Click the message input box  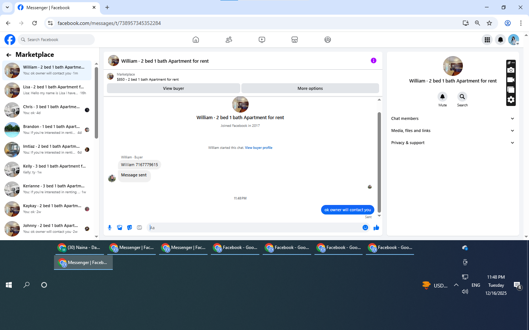(255, 228)
